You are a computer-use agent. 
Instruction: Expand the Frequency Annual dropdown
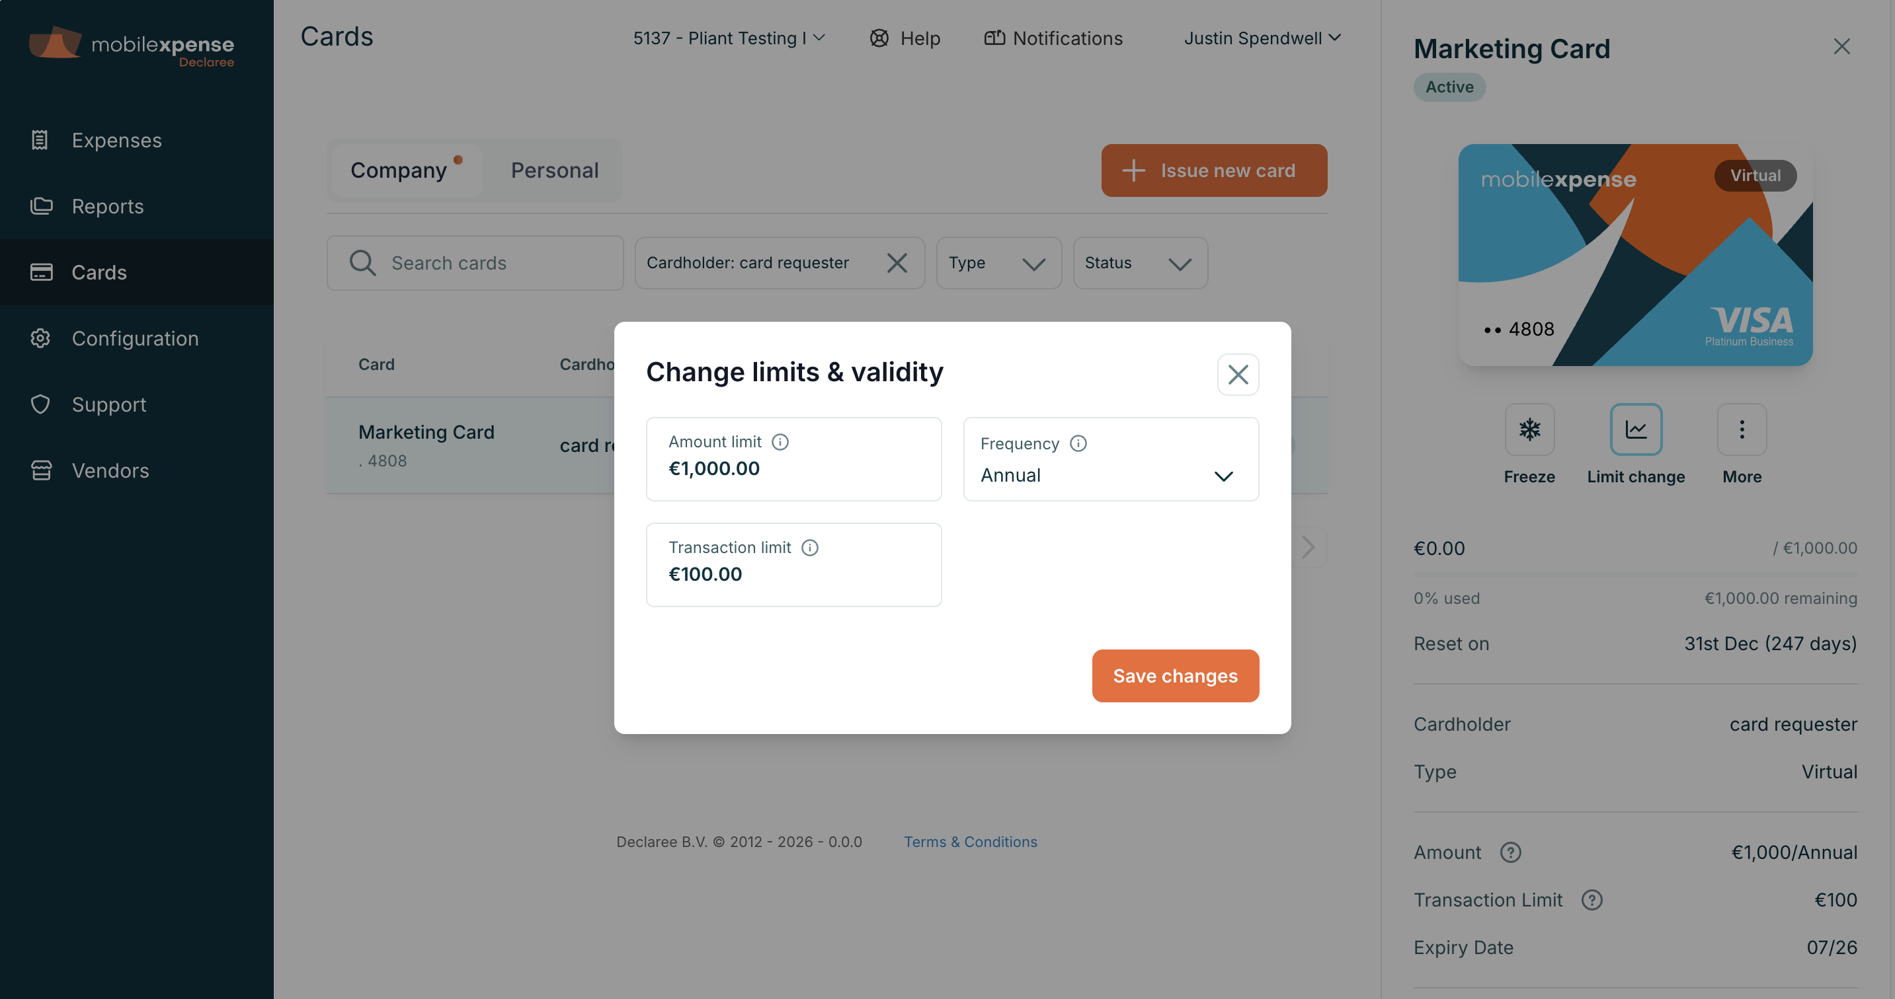point(1111,459)
